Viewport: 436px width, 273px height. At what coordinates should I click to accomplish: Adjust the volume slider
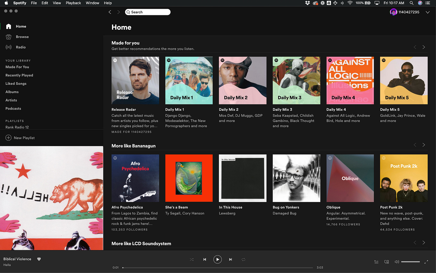[411, 262]
